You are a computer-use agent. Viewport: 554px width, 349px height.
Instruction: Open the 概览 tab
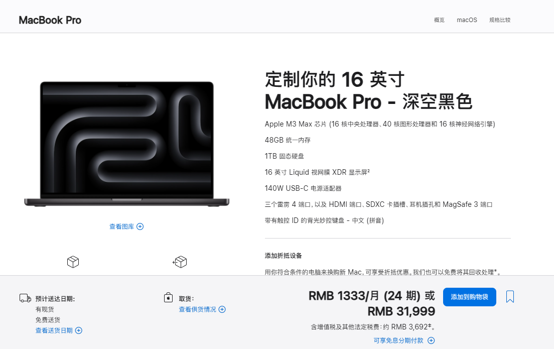click(439, 20)
